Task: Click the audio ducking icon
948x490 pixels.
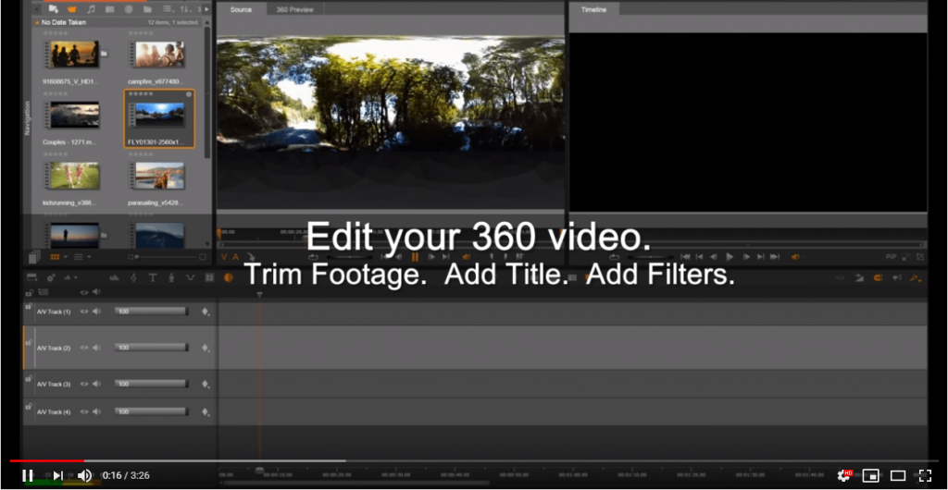Action: pos(191,277)
